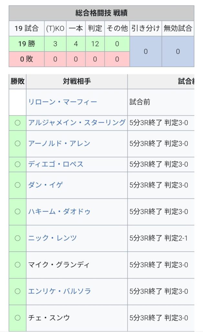Click the win circle beside アルジャメイン・スターリング
The width and height of the screenshot is (203, 332).
pos(17,123)
